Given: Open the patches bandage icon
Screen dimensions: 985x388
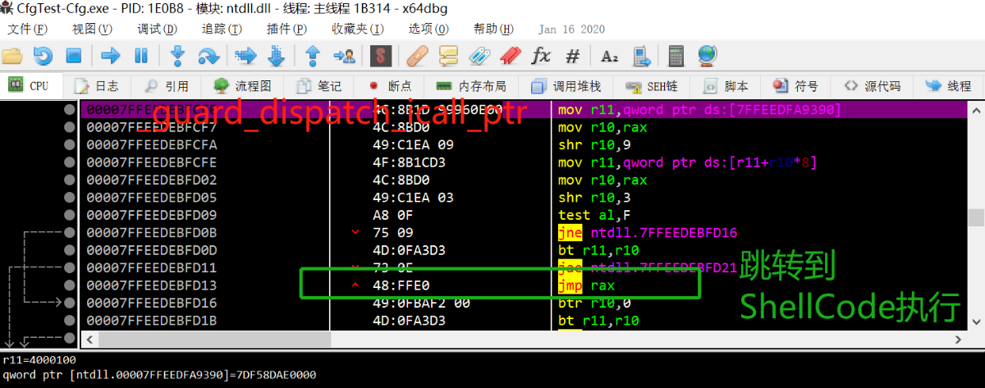Looking at the screenshot, I should (x=417, y=56).
